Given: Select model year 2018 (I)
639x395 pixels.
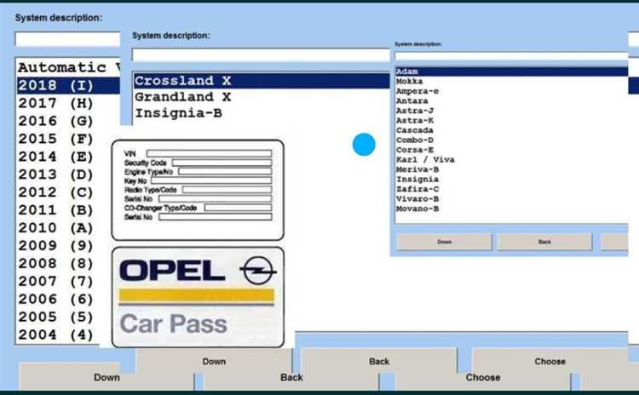Looking at the screenshot, I should (x=56, y=85).
